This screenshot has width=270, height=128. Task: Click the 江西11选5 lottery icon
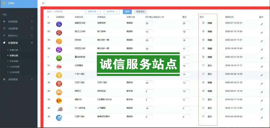(x=59, y=118)
